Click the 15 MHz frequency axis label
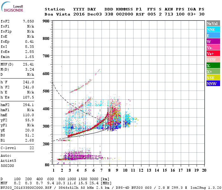The image size is (222, 190). click(165, 170)
